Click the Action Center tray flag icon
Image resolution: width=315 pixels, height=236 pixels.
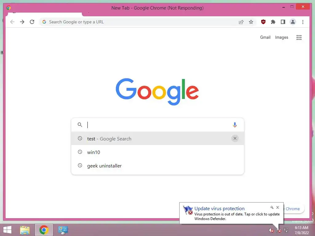tap(278, 230)
